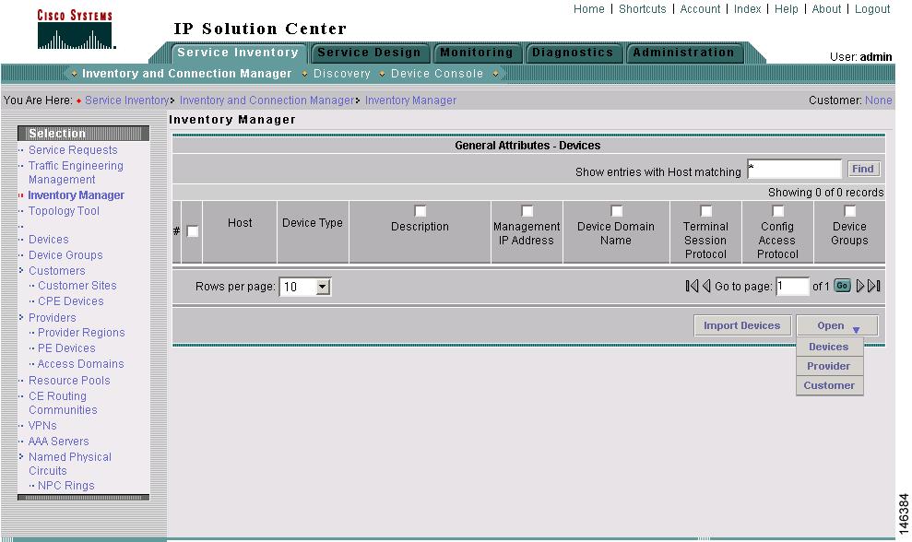This screenshot has width=912, height=542.
Task: Check the Device Domain Name checkbox
Action: 617,210
